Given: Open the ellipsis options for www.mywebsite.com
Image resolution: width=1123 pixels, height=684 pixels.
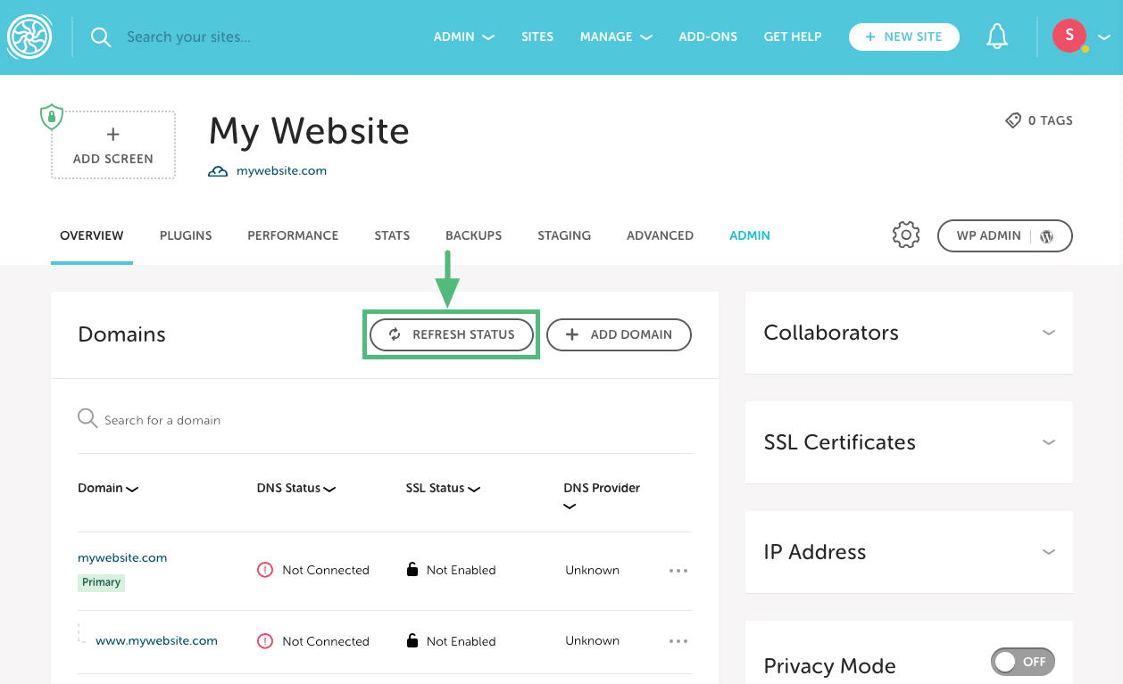Looking at the screenshot, I should pos(678,640).
